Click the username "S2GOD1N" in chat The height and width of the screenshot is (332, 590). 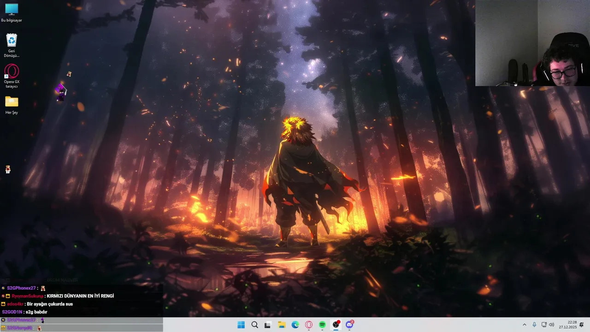12,312
